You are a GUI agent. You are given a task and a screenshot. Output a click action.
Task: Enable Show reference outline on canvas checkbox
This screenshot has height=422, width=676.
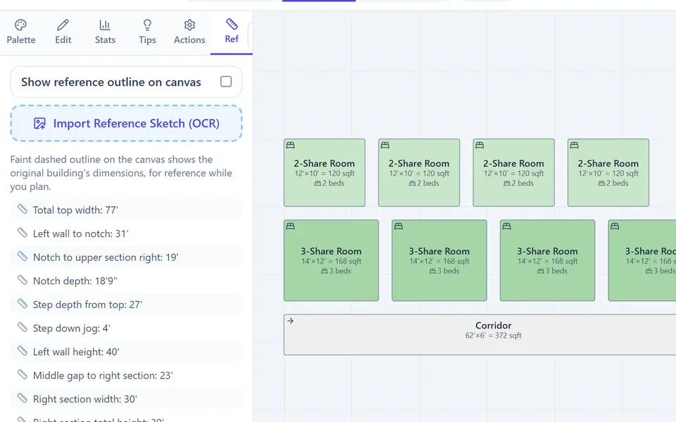(226, 82)
